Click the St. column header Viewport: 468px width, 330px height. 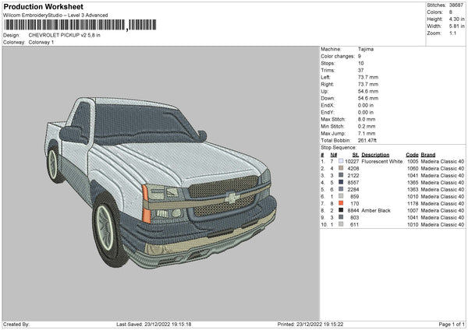coord(356,155)
